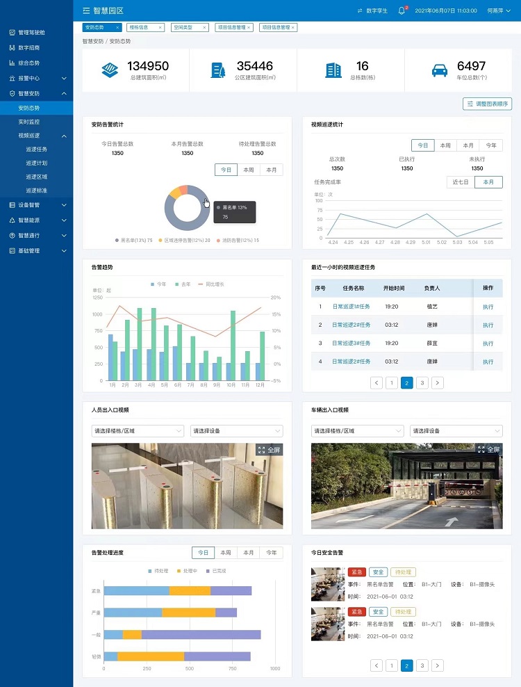Expand the 智慧能源 menu chevron
The width and height of the screenshot is (521, 687).
64,220
